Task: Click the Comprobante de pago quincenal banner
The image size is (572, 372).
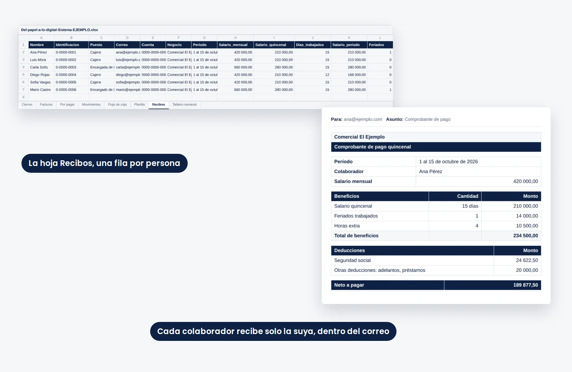Action: [436, 147]
